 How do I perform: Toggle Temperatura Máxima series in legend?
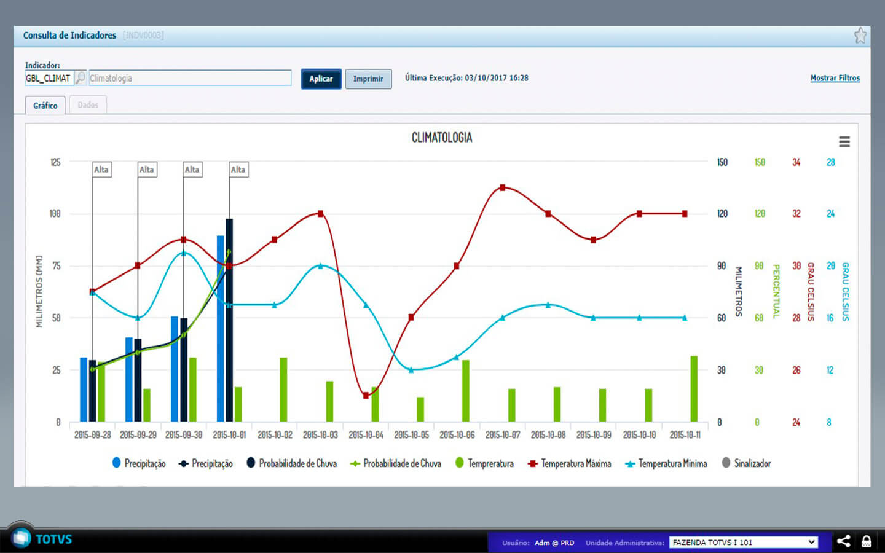coord(569,463)
